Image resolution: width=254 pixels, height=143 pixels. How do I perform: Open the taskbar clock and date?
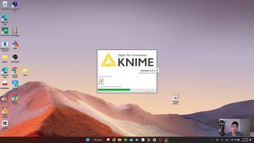click(x=245, y=140)
